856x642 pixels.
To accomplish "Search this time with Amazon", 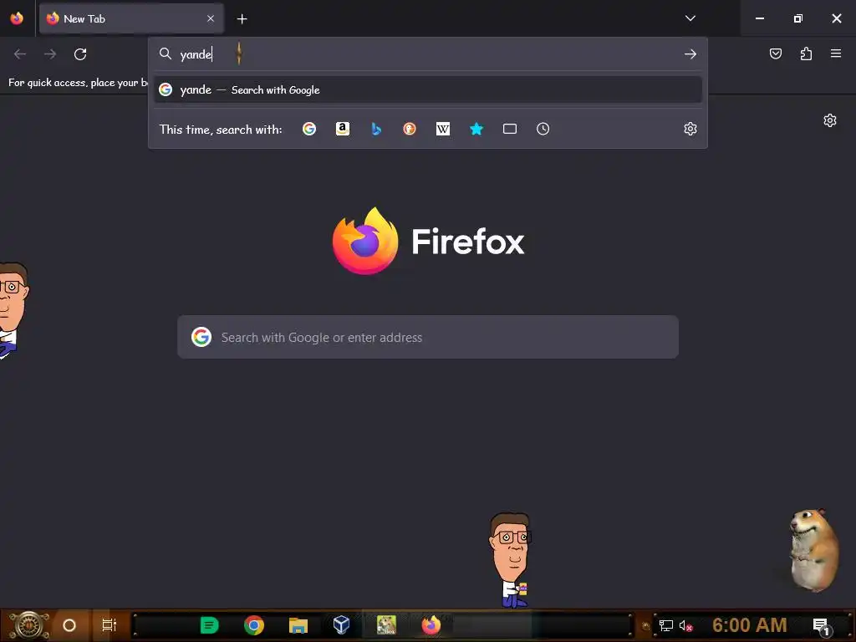I will [x=343, y=129].
